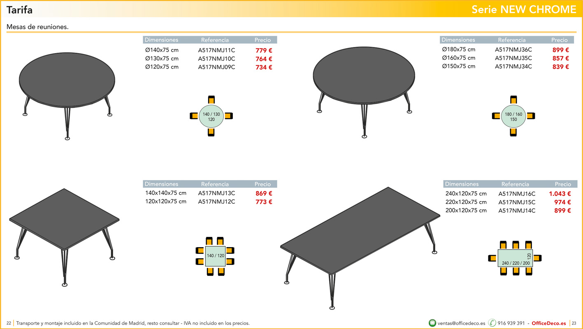Select reference A517NMJ16C

point(517,194)
